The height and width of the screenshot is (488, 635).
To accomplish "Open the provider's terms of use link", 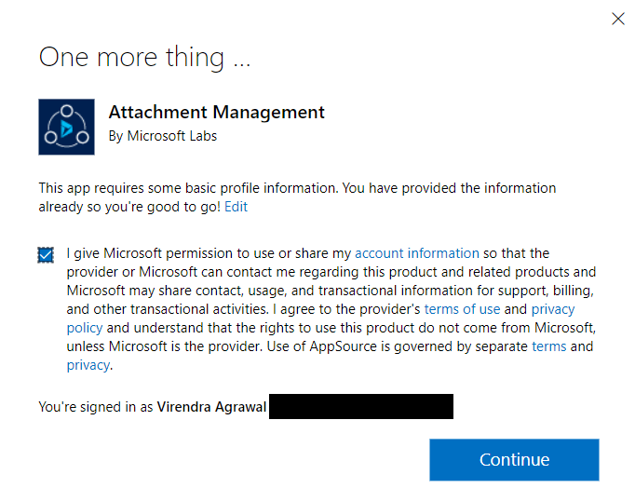I will pos(462,309).
